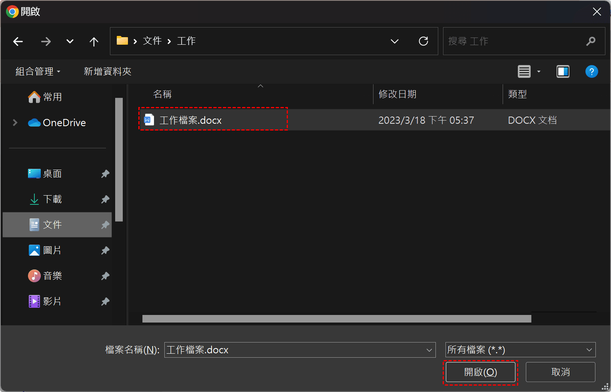Click the pin icon next to 影片
The height and width of the screenshot is (392, 611).
point(105,301)
